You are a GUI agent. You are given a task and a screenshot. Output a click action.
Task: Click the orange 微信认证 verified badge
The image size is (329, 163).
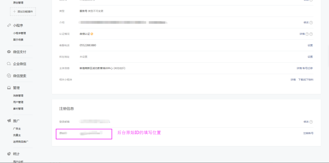(x=92, y=34)
